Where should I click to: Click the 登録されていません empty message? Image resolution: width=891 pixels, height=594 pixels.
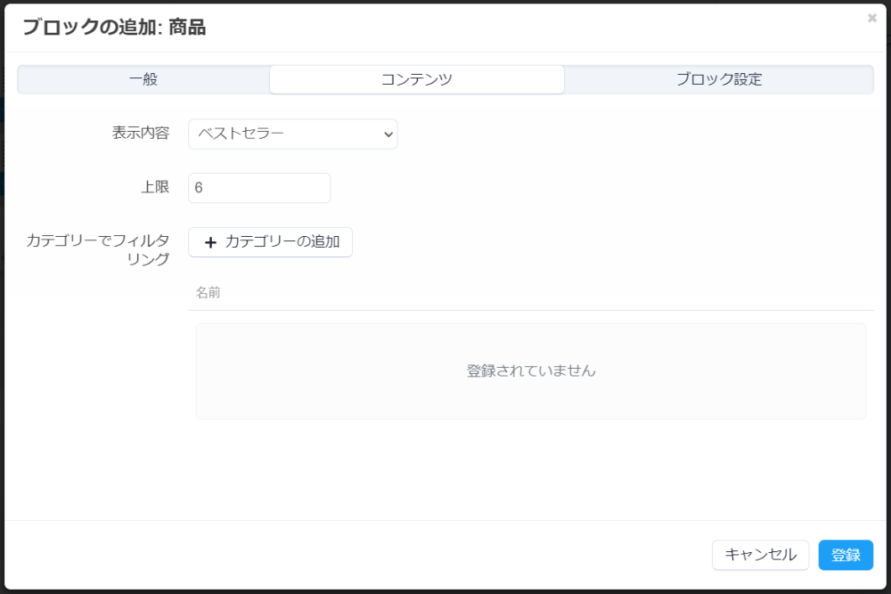pos(531,370)
